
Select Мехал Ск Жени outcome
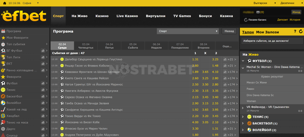(x=272, y=83)
